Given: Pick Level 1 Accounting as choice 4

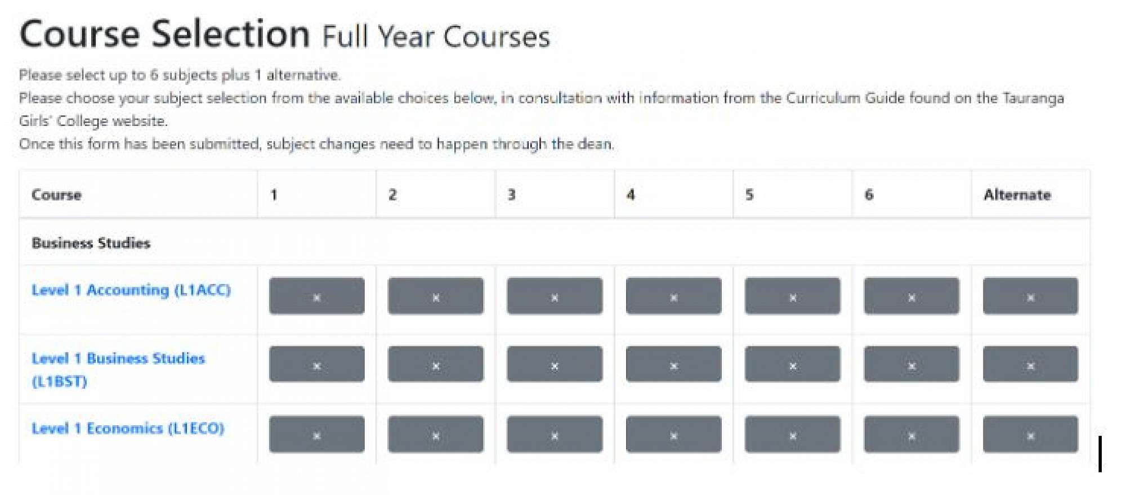Looking at the screenshot, I should (x=673, y=296).
